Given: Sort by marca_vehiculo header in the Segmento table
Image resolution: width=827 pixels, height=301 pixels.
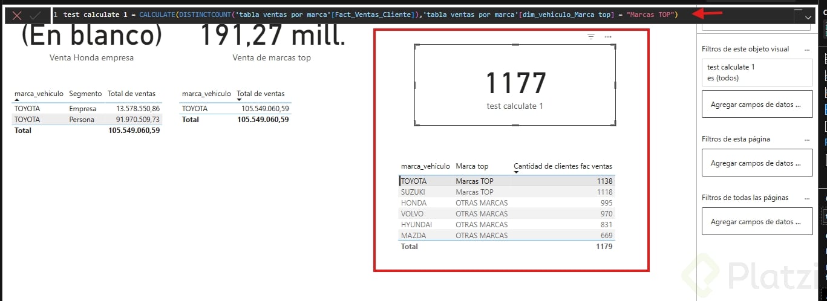Looking at the screenshot, I should [x=39, y=94].
